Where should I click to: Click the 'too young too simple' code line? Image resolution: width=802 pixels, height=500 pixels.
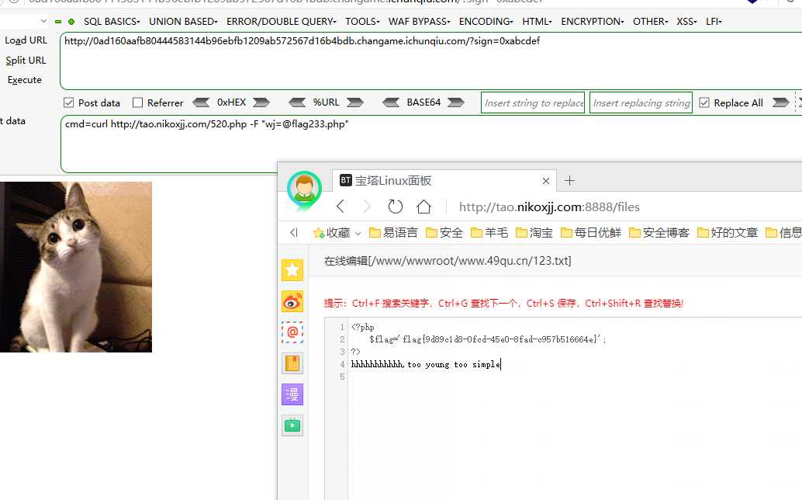pyautogui.click(x=426, y=364)
